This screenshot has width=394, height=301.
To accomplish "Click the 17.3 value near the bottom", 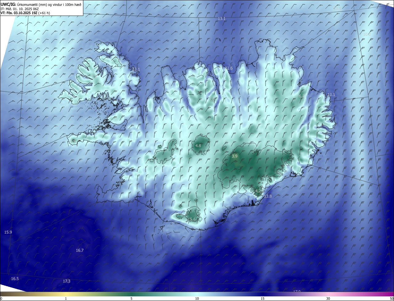I will tap(66, 281).
